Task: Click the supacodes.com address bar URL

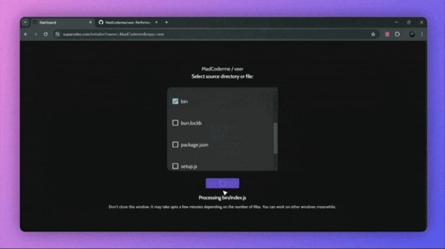Action: coord(113,35)
